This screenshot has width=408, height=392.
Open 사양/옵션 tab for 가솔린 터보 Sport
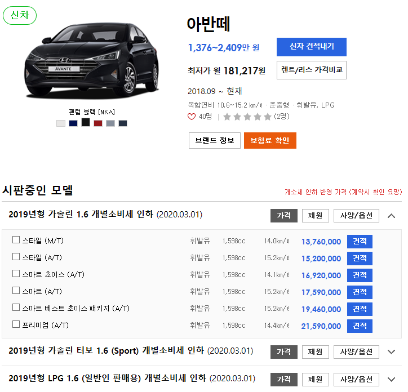pyautogui.click(x=356, y=352)
